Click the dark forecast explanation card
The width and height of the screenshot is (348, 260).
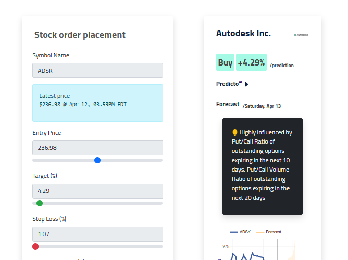263,166
